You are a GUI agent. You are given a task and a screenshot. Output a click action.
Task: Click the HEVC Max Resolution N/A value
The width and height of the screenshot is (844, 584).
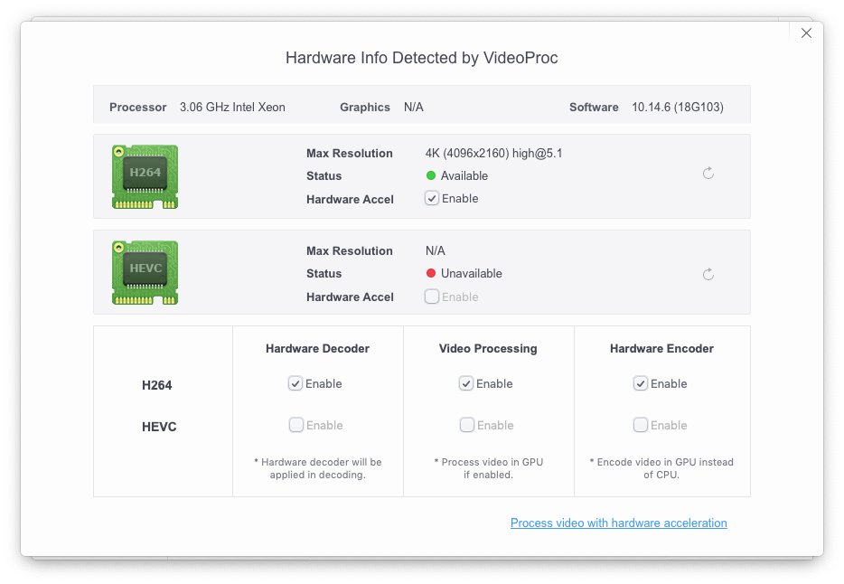[x=435, y=250]
